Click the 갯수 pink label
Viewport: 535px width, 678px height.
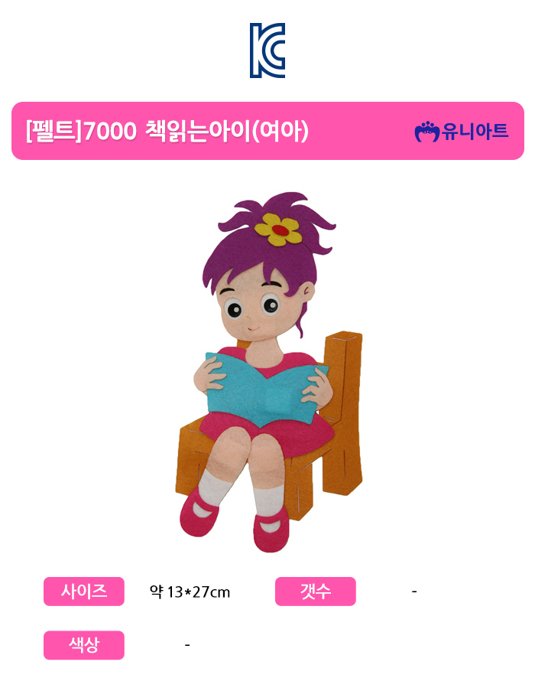coord(315,591)
